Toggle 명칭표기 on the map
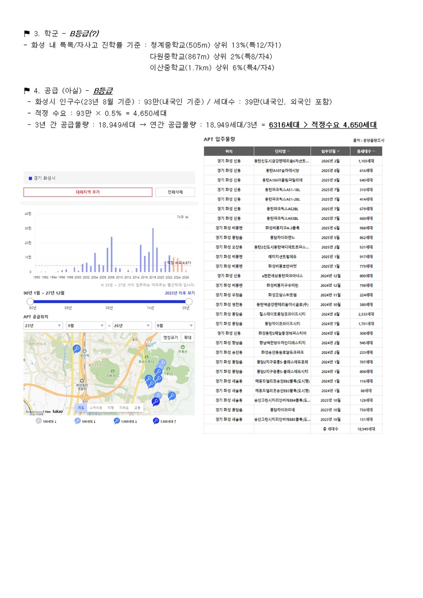This screenshot has width=423, height=598. [171, 338]
